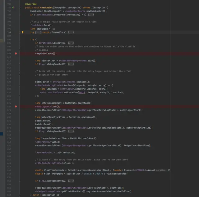
Task: Expand the {...} after writeCache.isEmpty()
Action: (x=71, y=43)
